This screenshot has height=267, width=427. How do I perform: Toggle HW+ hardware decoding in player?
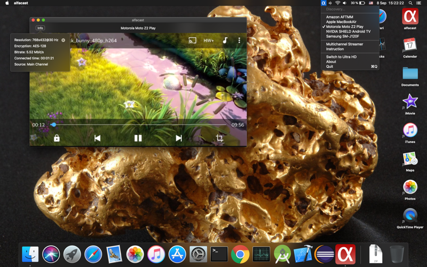(208, 41)
